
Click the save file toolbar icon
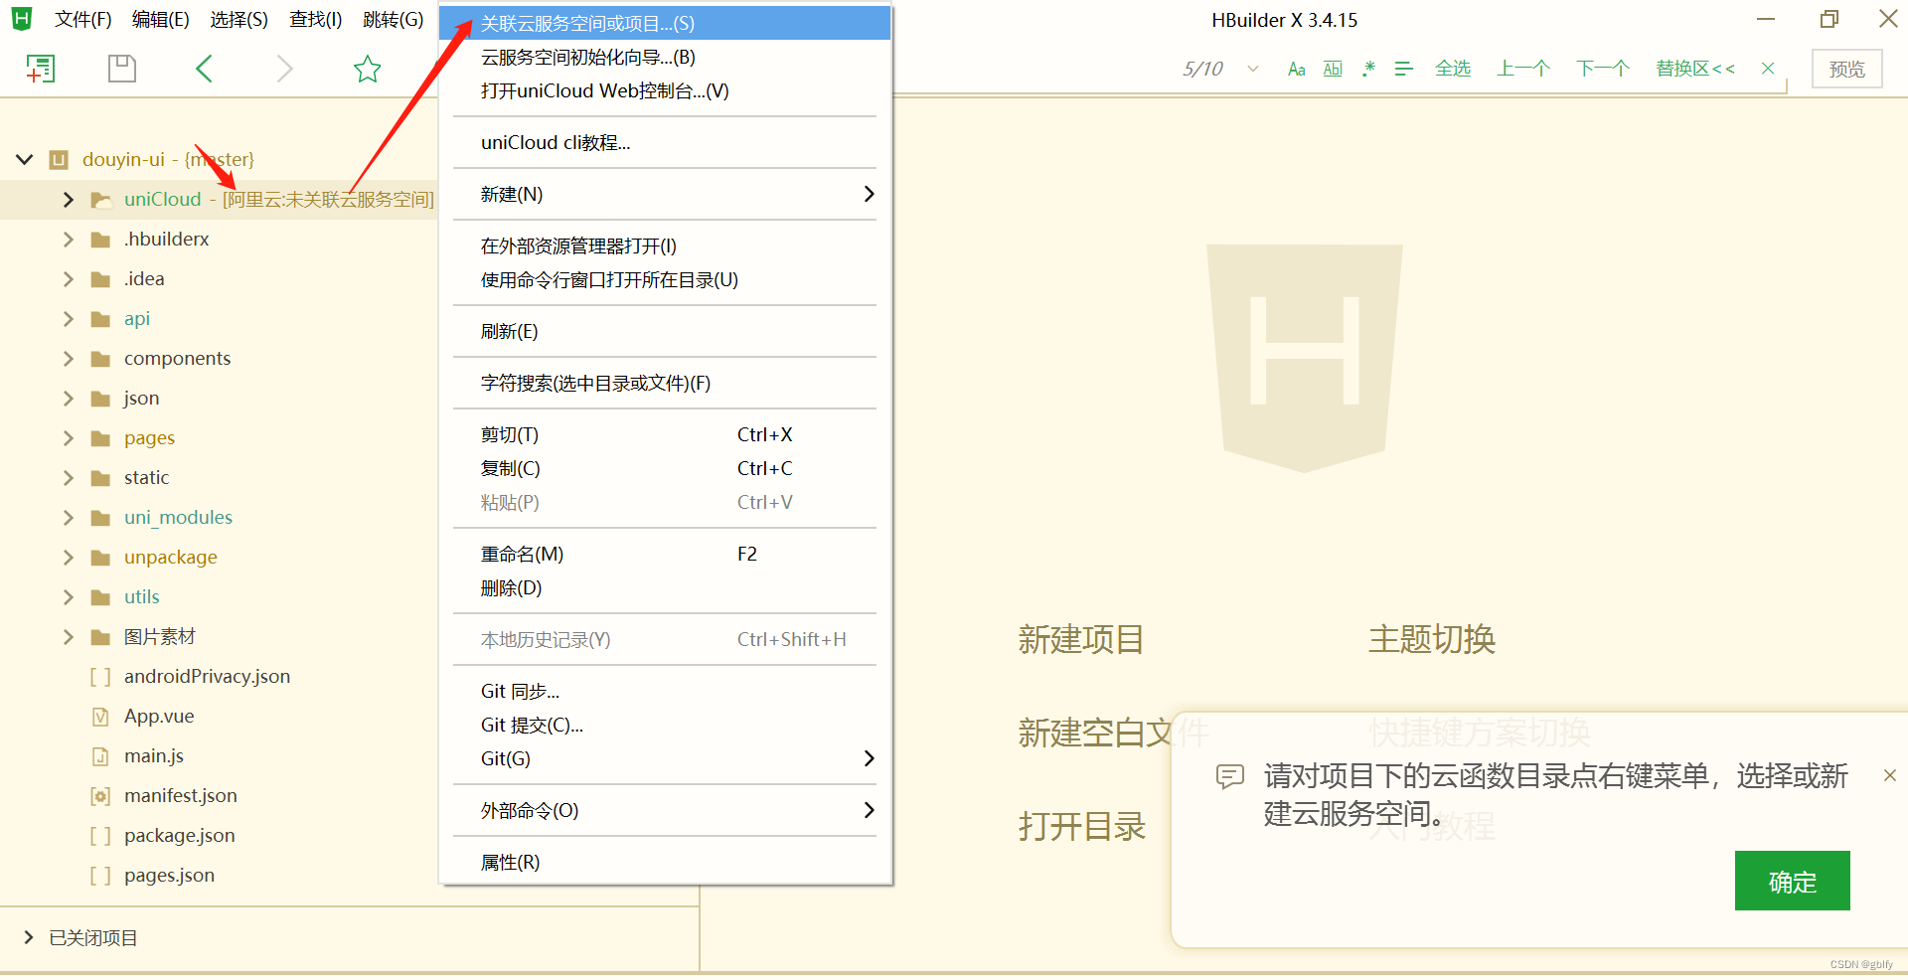click(121, 69)
